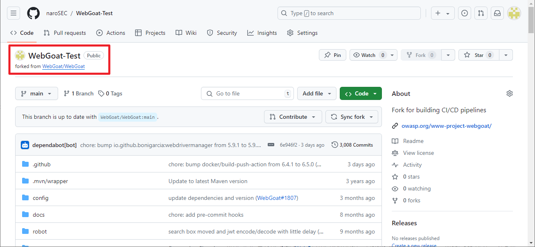Open the 0 Tags link
Screen dimensions: 535x247
(110, 93)
